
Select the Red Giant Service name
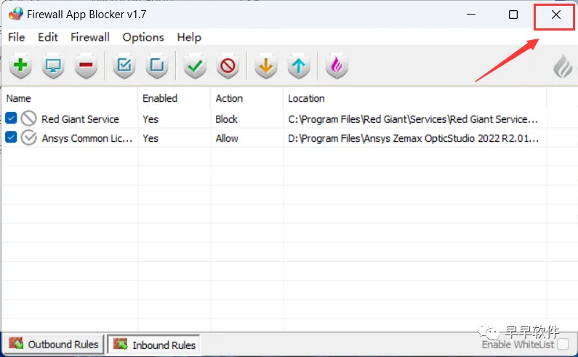click(81, 119)
